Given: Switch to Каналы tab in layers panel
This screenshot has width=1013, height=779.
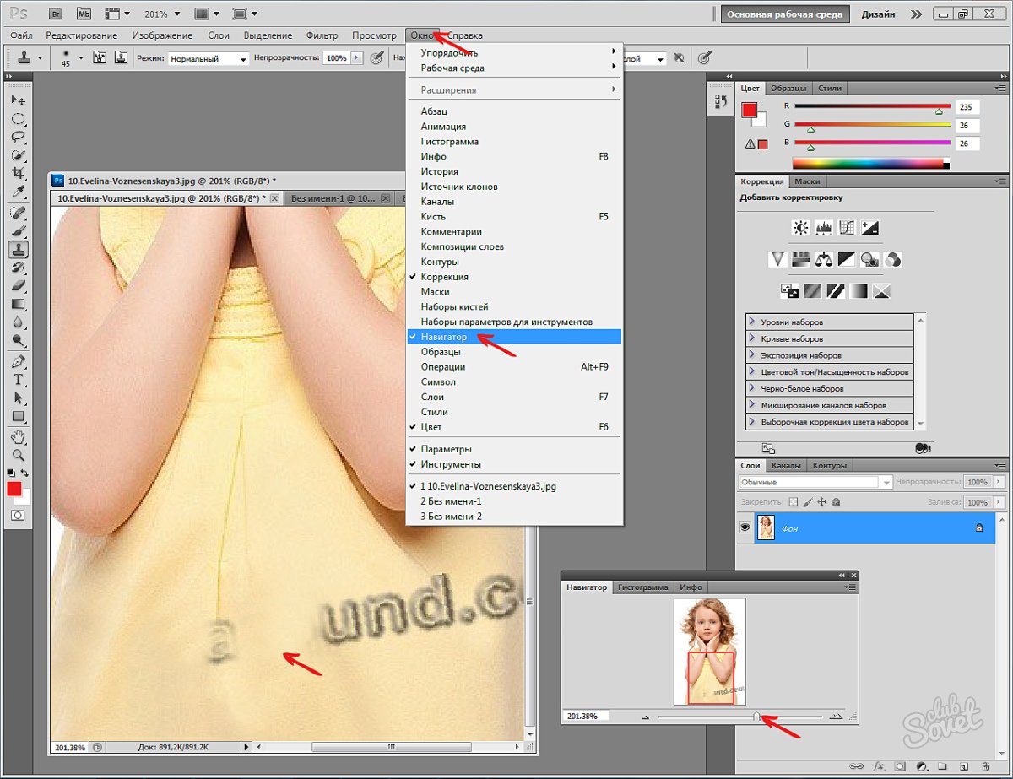Looking at the screenshot, I should click(785, 465).
